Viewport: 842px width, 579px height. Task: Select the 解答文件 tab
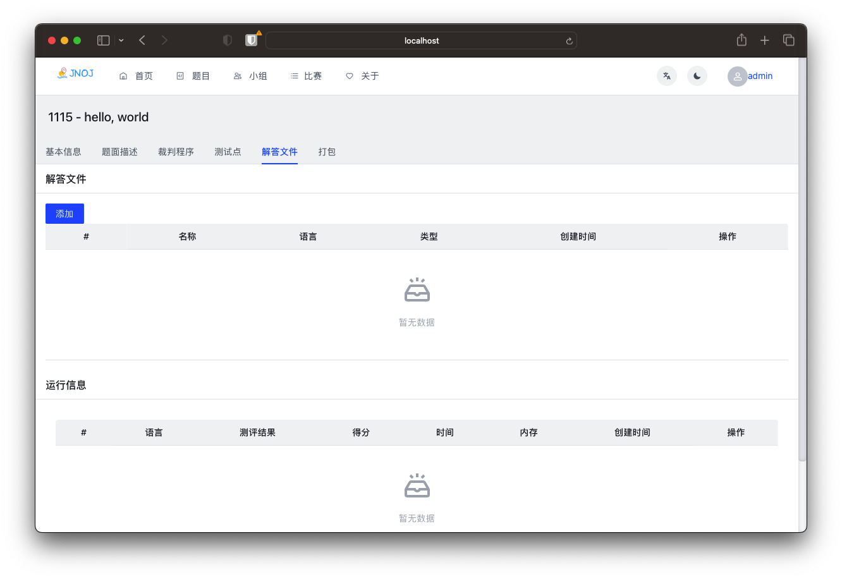[x=279, y=152]
